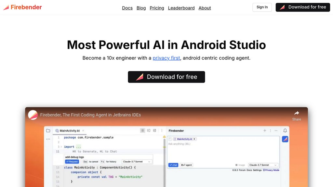Click the 'class MainActivity' code line
The width and height of the screenshot is (333, 187).
[x=100, y=168]
